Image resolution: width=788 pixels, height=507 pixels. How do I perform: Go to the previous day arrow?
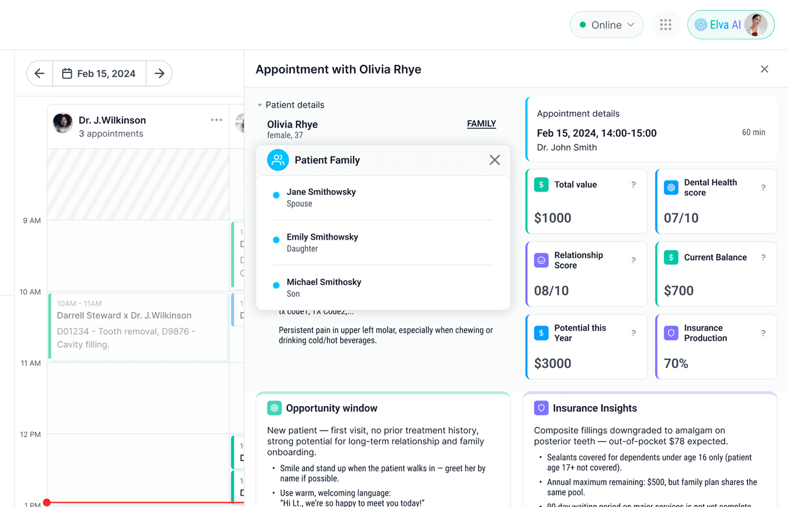[x=40, y=74]
